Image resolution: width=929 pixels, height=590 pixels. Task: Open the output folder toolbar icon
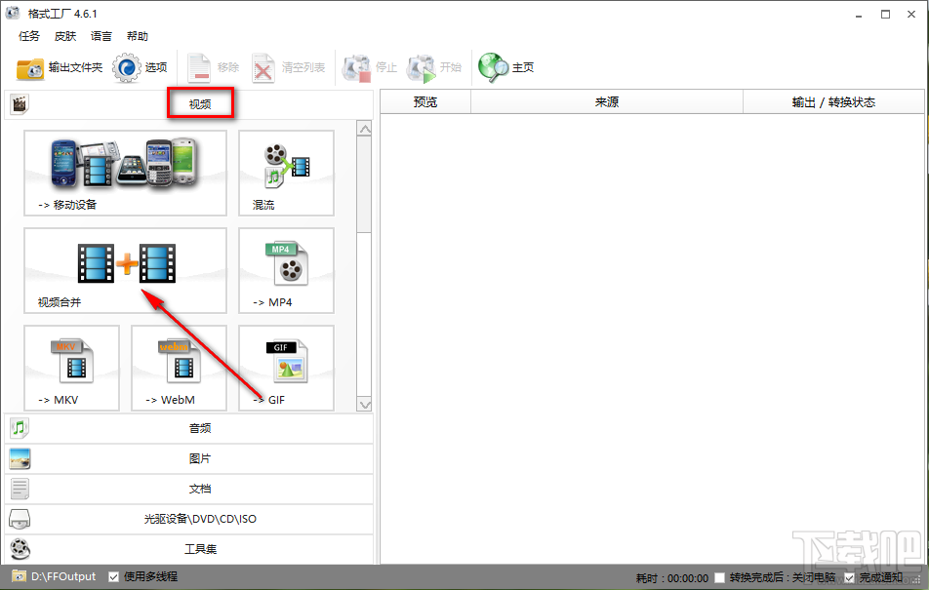[29, 68]
